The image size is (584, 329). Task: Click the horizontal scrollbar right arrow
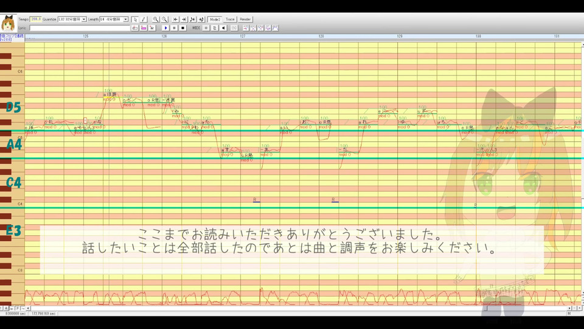(x=569, y=308)
